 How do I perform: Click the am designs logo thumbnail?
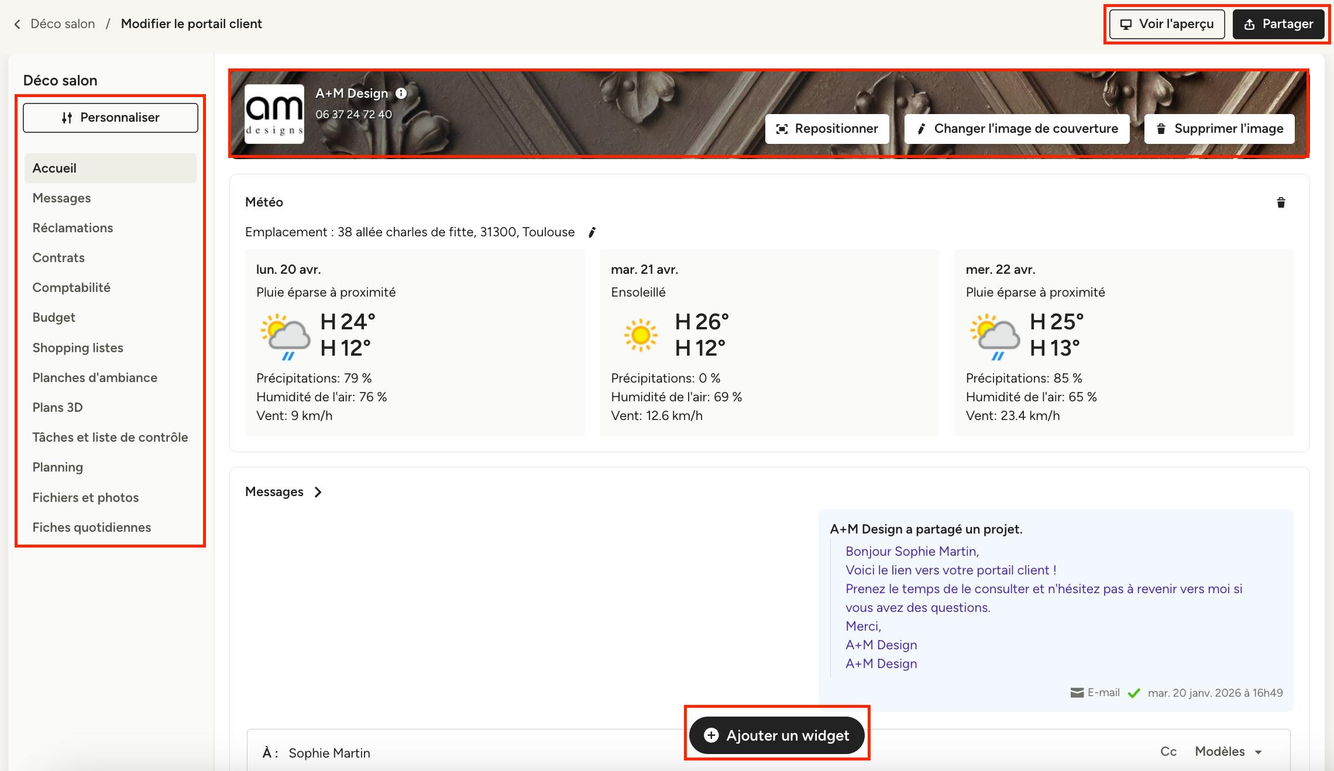pyautogui.click(x=274, y=114)
